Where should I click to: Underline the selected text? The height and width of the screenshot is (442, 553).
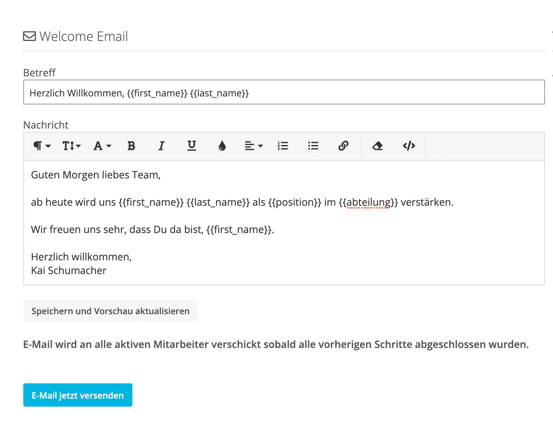click(x=192, y=146)
